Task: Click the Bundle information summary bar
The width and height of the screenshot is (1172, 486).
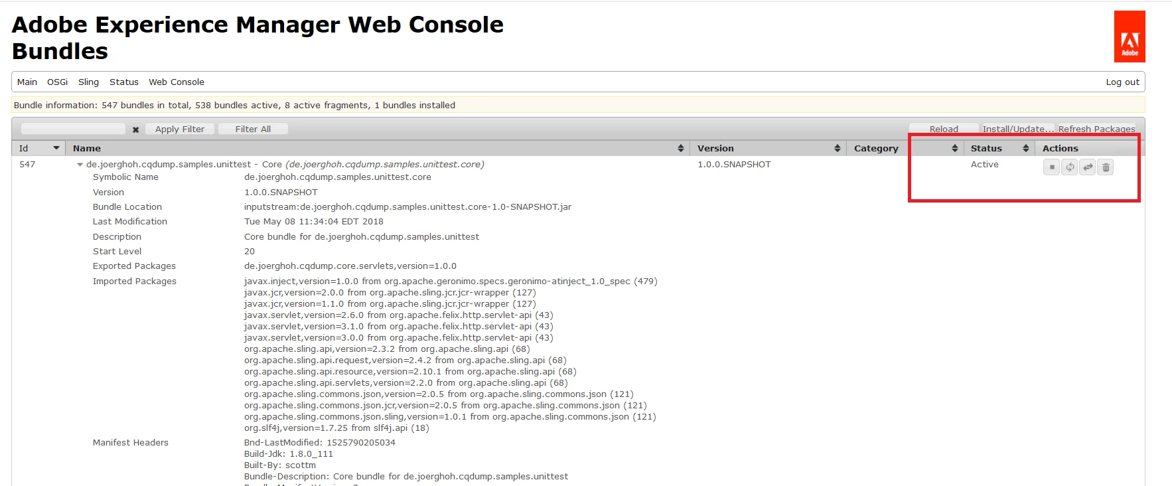Action: (x=578, y=105)
